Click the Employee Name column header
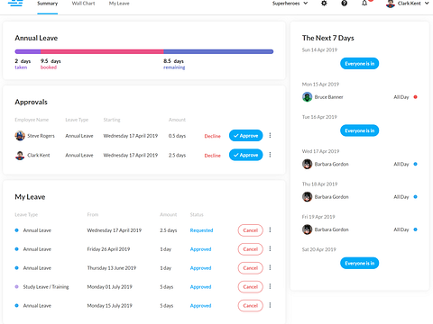 [32, 120]
